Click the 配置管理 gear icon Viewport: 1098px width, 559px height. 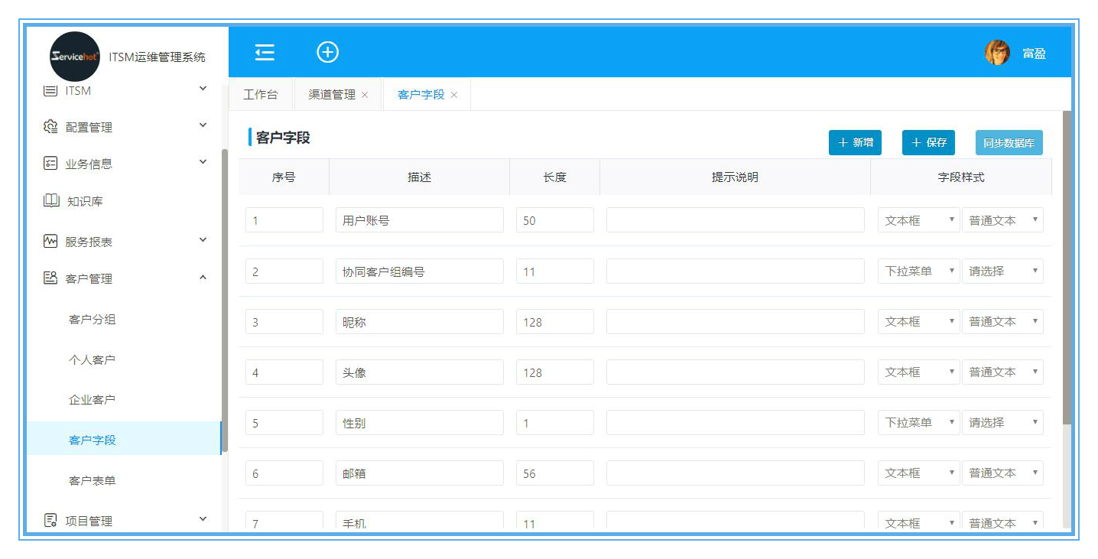50,127
